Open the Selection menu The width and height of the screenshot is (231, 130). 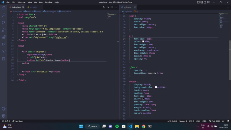point(21,2)
